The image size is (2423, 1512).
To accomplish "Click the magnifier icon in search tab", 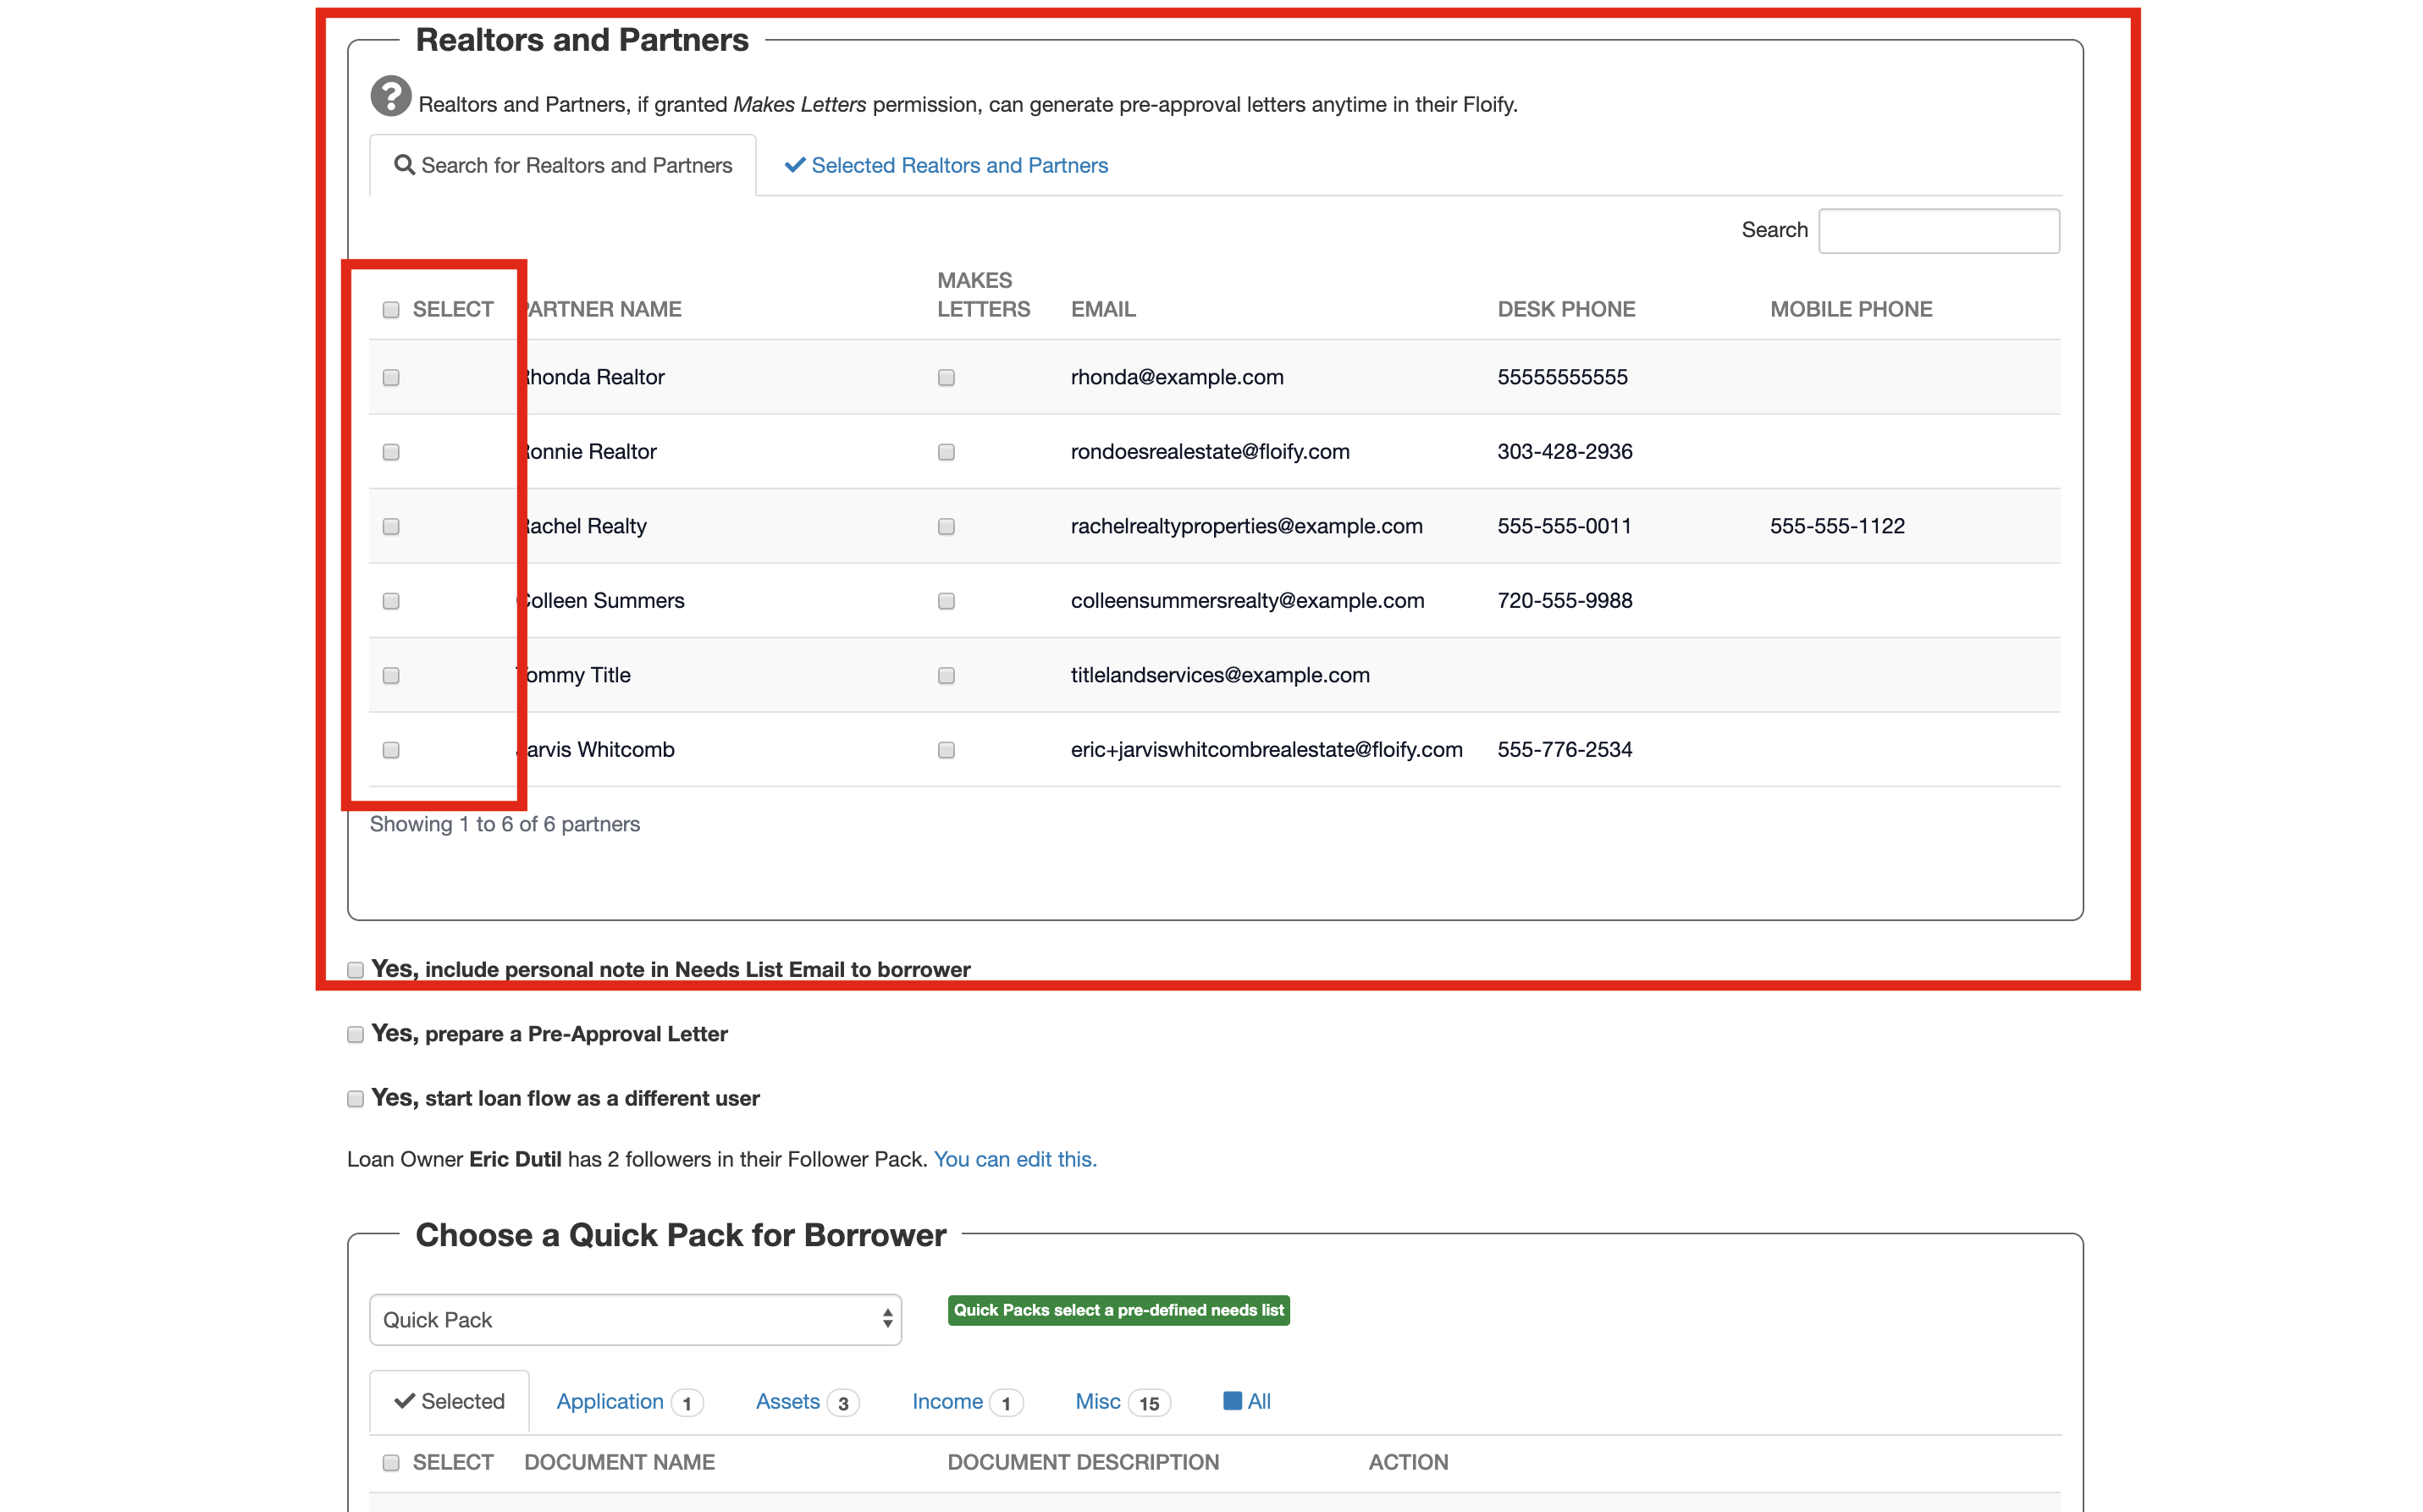I will point(404,165).
